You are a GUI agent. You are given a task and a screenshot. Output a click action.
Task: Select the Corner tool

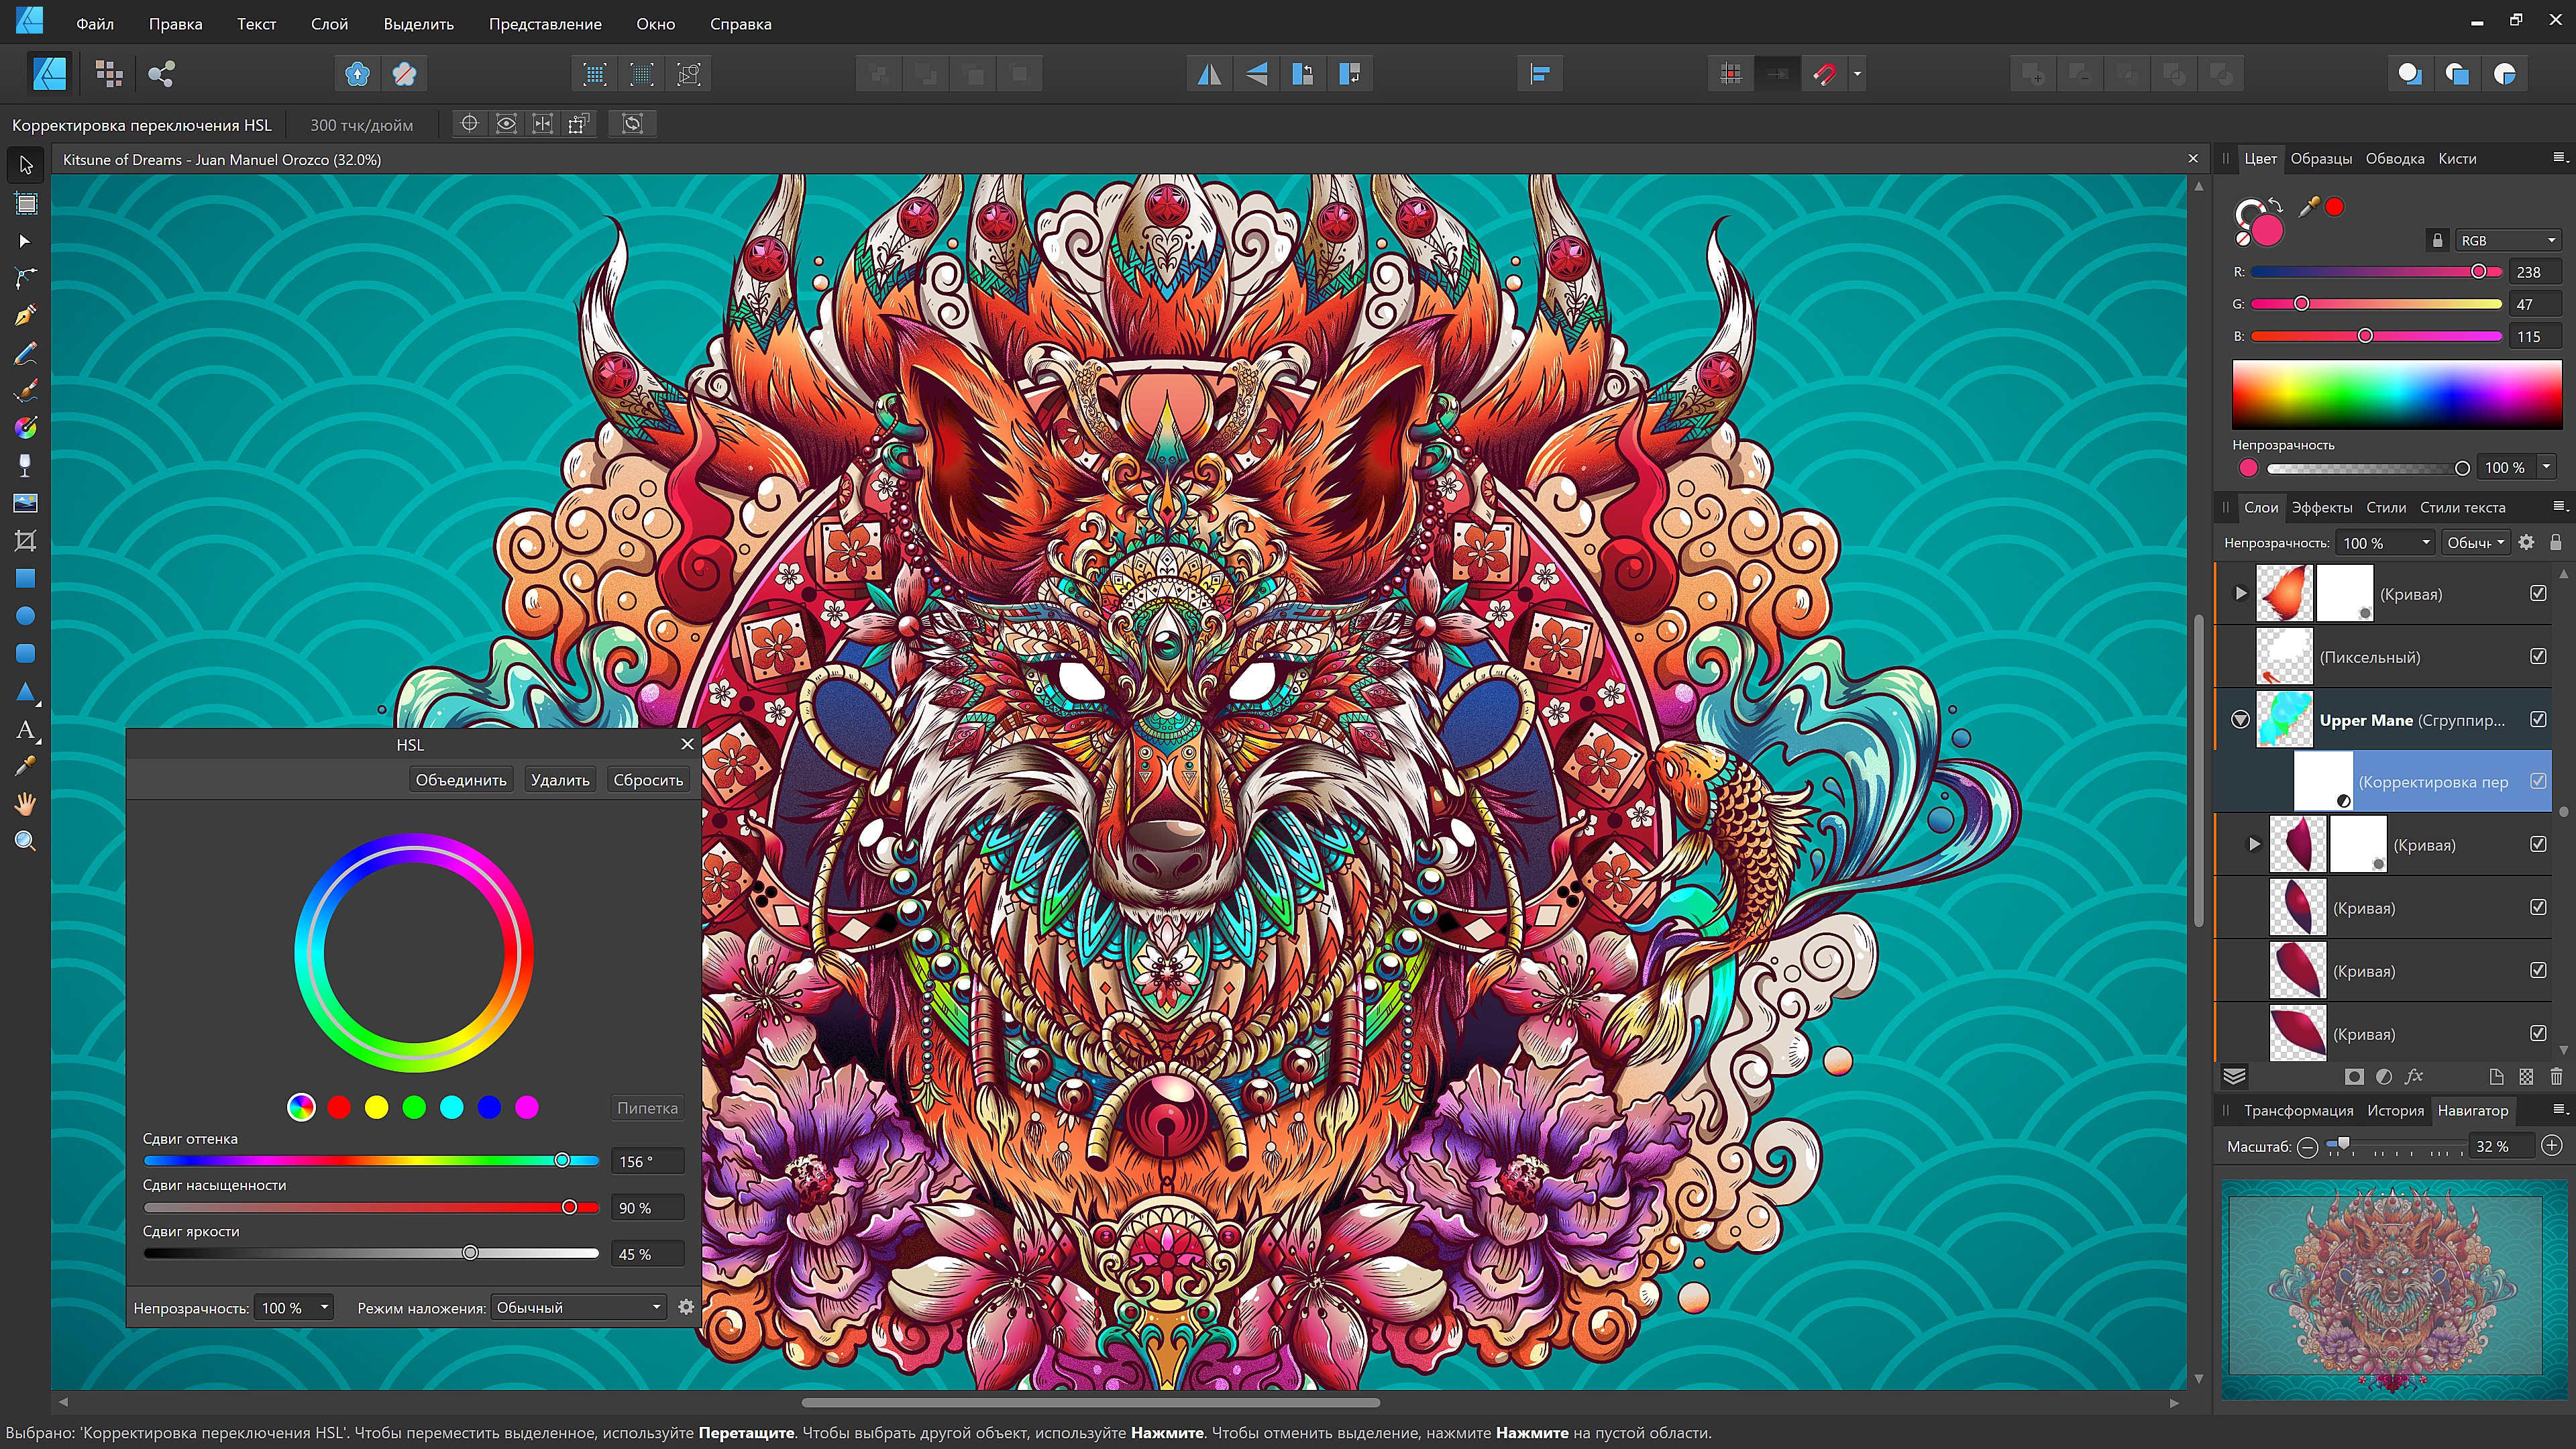point(26,278)
